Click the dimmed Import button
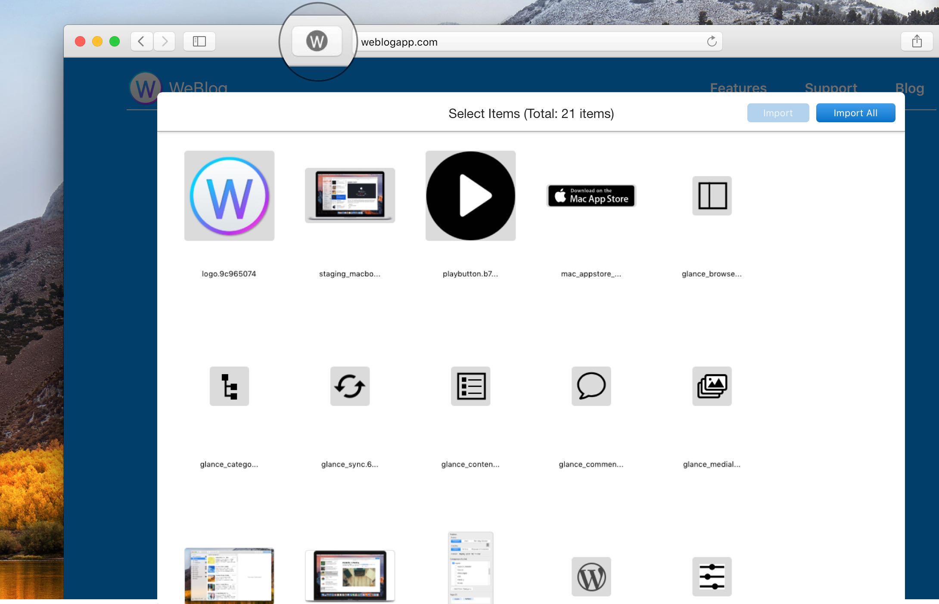Image resolution: width=939 pixels, height=604 pixels. pos(778,113)
